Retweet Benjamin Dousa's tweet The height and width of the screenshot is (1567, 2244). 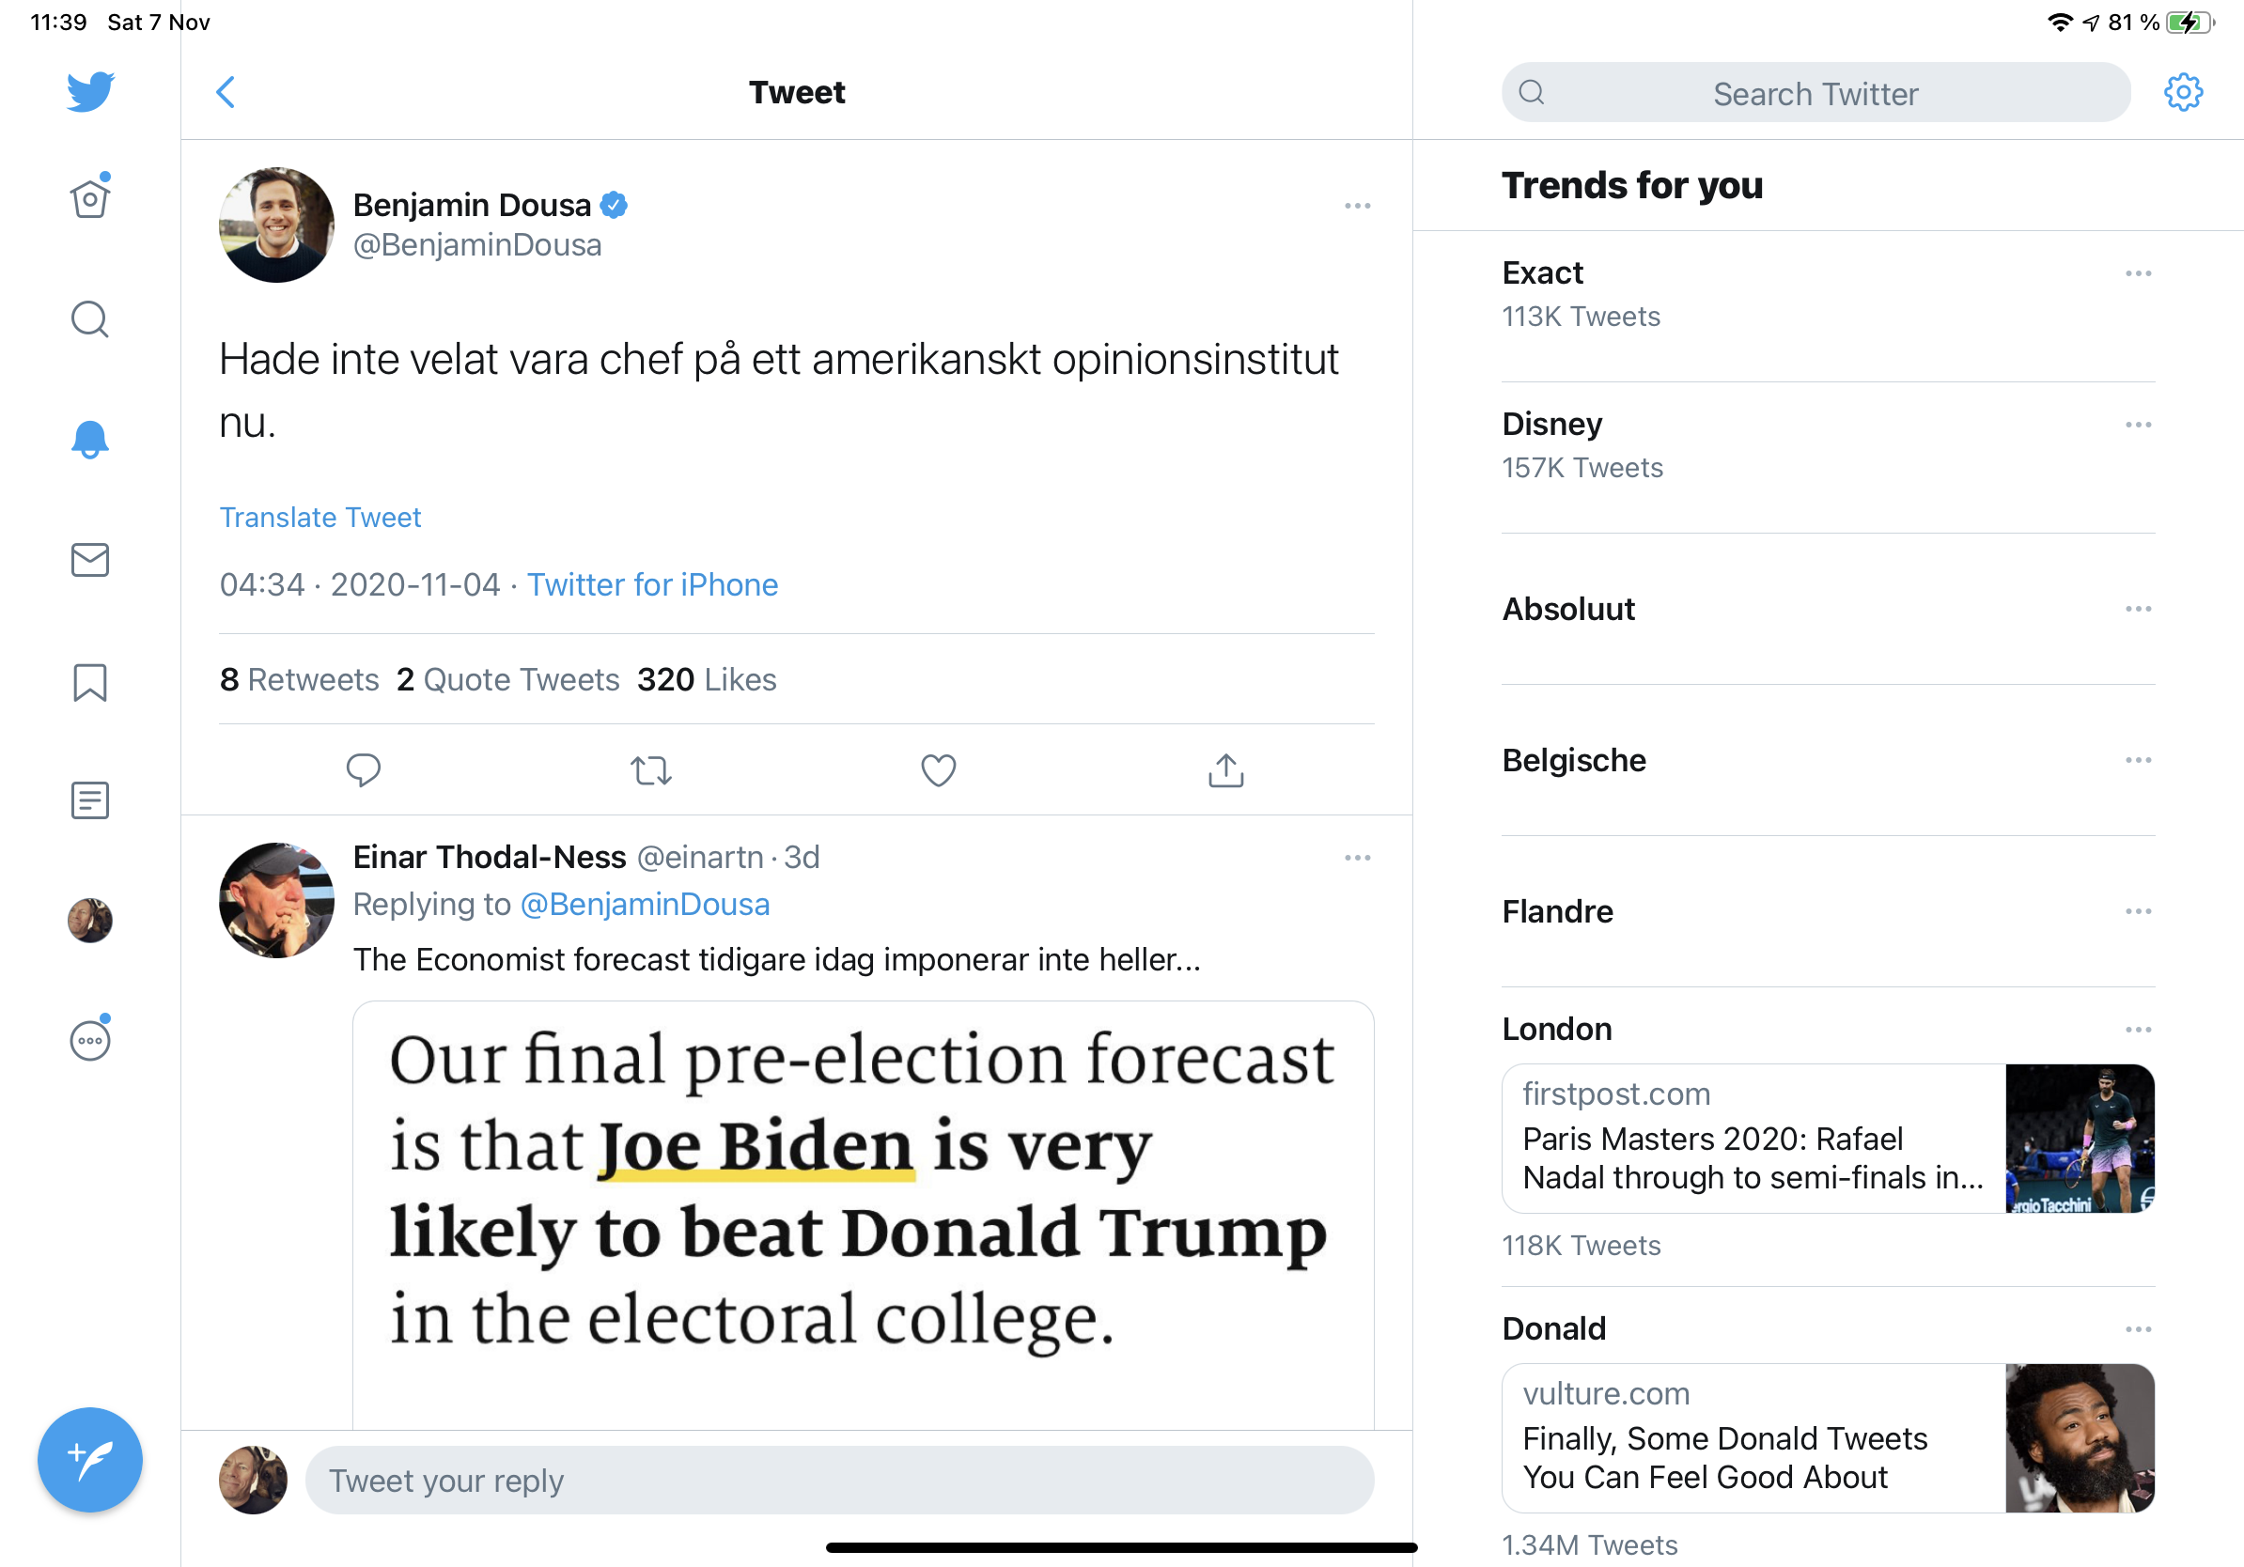[x=651, y=770]
